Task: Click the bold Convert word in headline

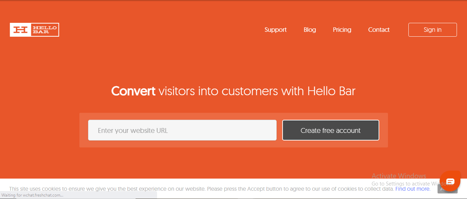Action: point(133,91)
